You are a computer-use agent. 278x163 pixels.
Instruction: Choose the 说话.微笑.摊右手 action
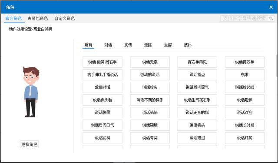pos(103,62)
